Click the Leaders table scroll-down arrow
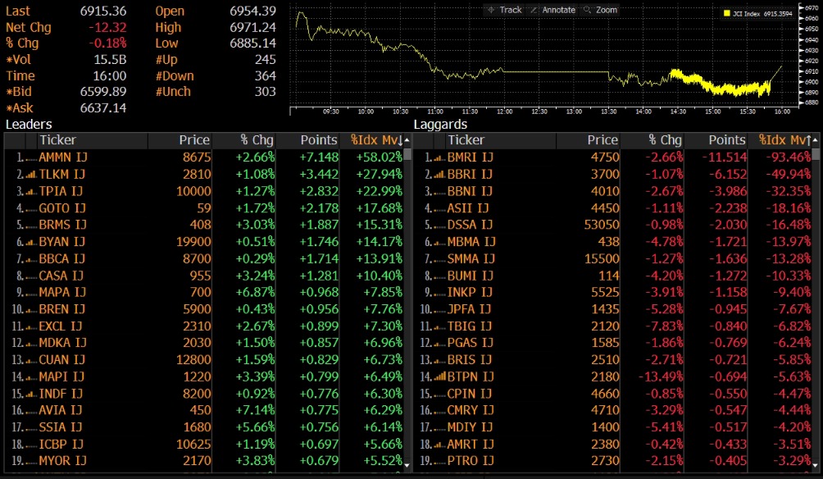Screen dimensions: 823x479 [x=407, y=465]
